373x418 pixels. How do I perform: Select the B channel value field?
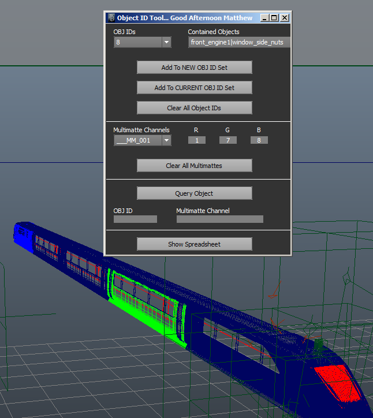(259, 140)
